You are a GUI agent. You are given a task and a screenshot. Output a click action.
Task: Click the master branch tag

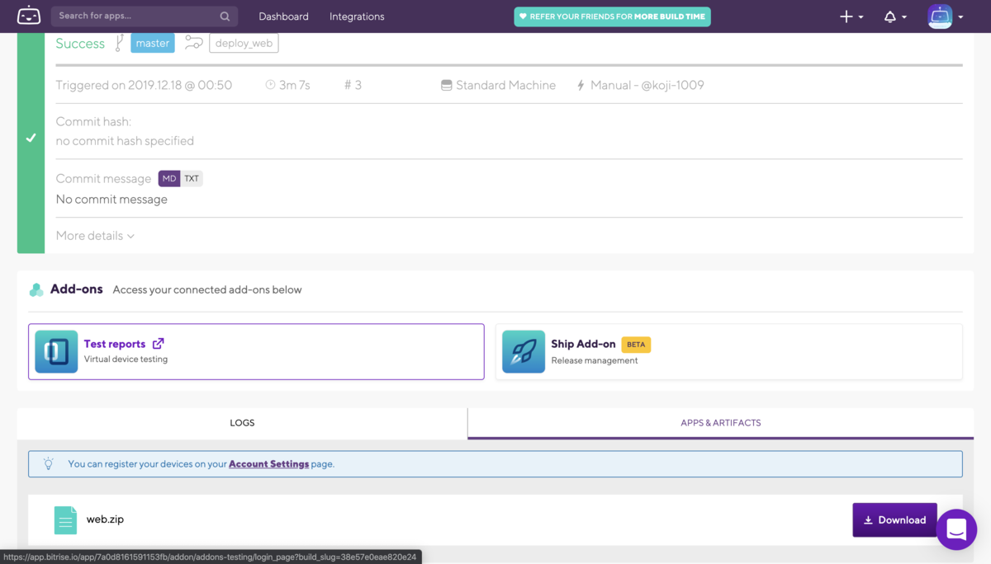pos(153,43)
